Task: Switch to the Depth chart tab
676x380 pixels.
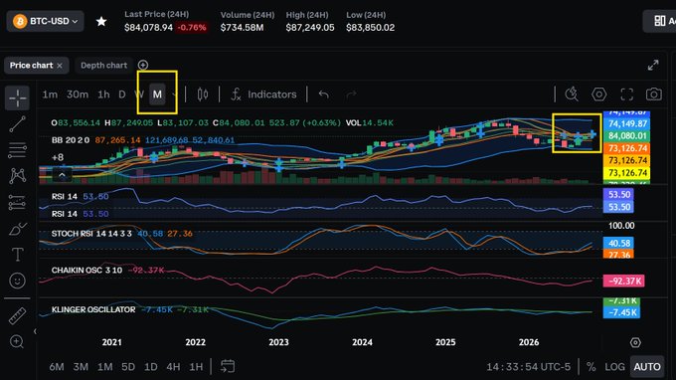Action: (104, 65)
